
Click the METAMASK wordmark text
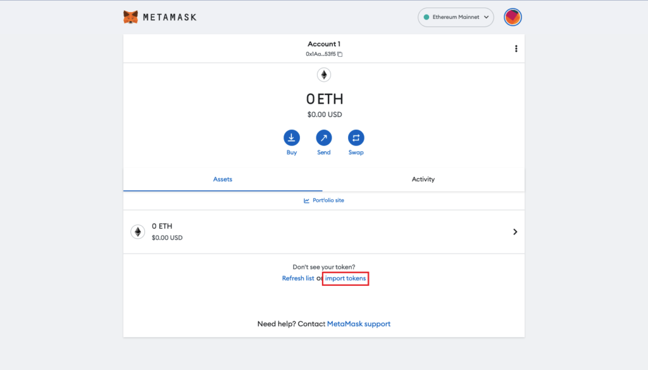[170, 17]
